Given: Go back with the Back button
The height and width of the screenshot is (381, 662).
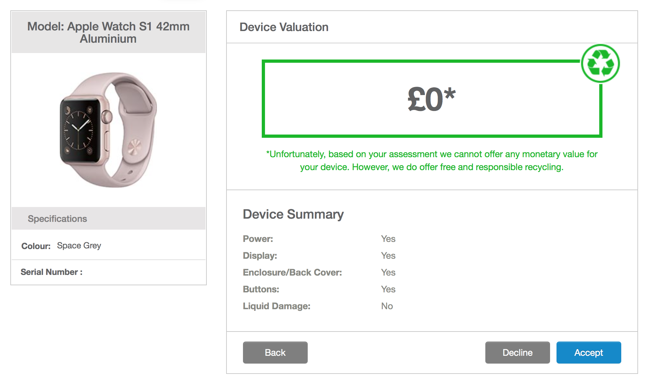Looking at the screenshot, I should (x=275, y=353).
